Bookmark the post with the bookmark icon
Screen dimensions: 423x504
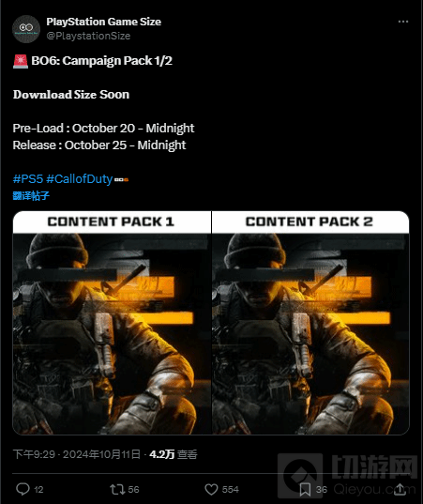pyautogui.click(x=305, y=490)
